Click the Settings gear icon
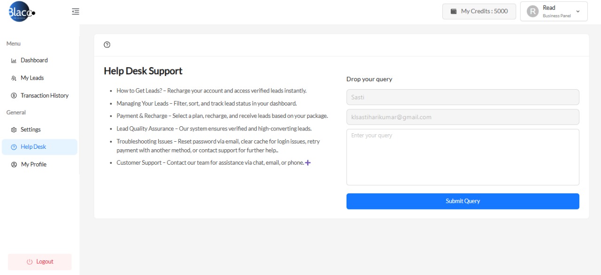601x275 pixels. [14, 130]
